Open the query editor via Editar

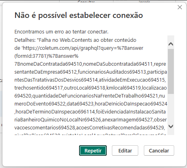(x=125, y=150)
